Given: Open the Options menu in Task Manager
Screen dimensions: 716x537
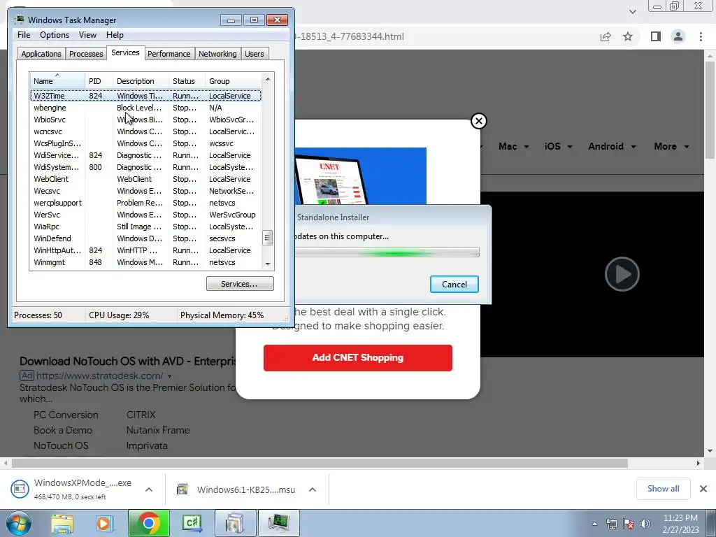Looking at the screenshot, I should pos(55,35).
